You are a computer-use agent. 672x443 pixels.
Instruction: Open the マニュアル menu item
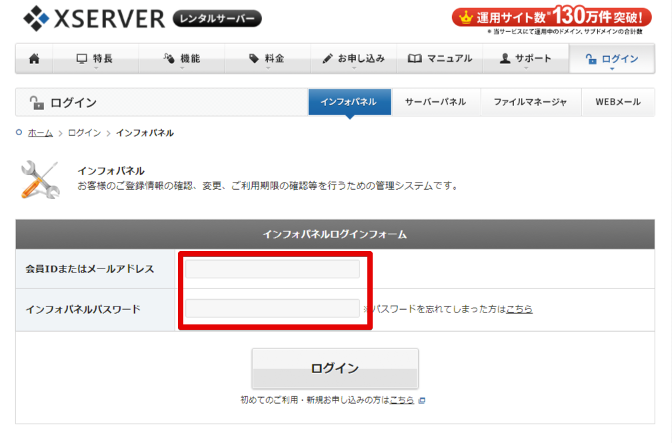(440, 59)
